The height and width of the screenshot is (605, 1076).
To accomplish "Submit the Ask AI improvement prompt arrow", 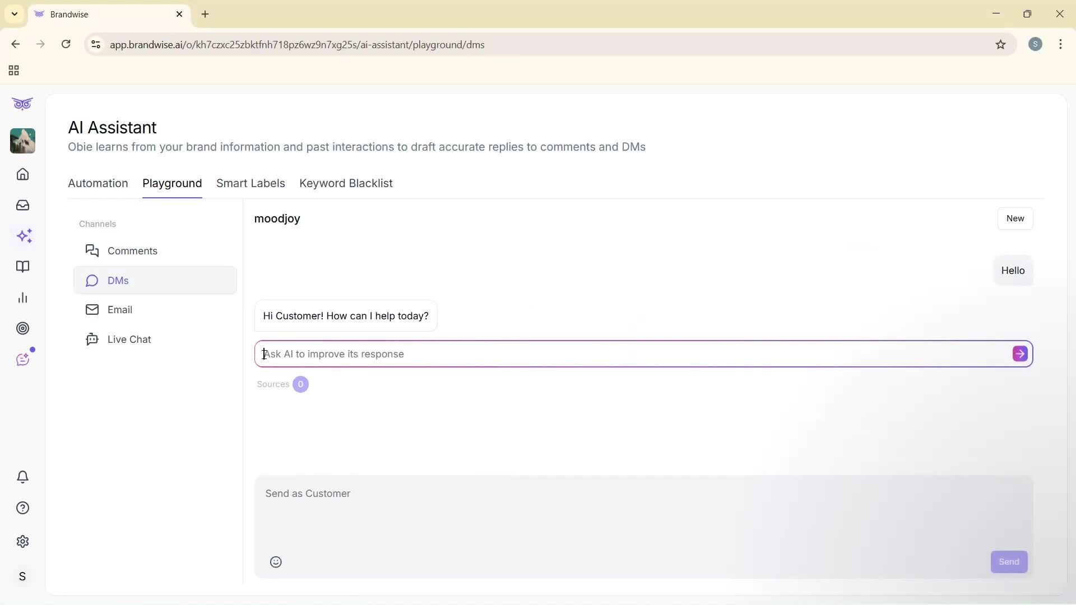I will click(1020, 353).
